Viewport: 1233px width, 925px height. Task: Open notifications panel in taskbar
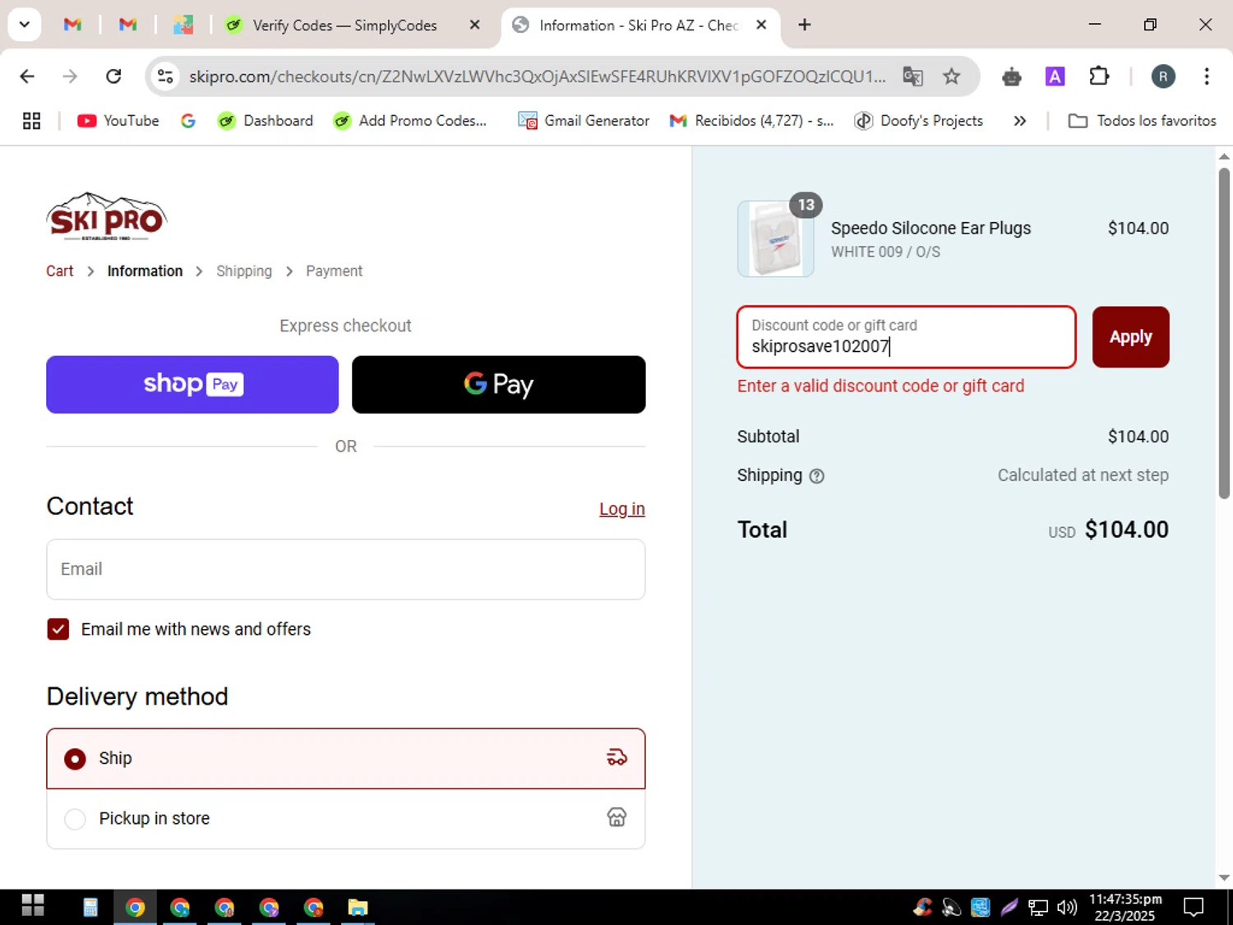click(x=1194, y=908)
